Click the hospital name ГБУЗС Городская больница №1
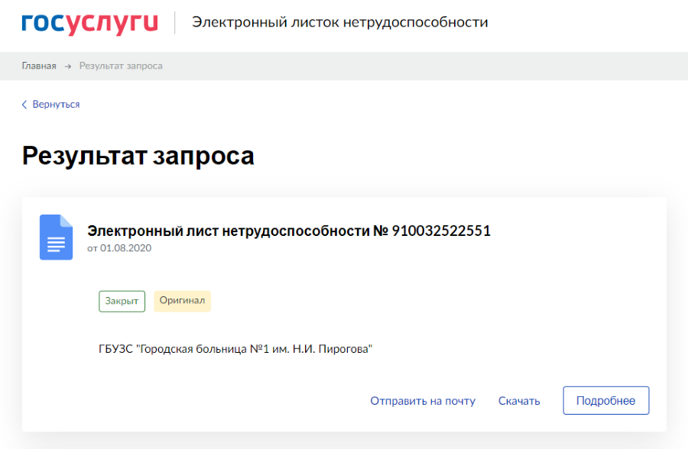Image resolution: width=688 pixels, height=449 pixels. click(x=237, y=347)
